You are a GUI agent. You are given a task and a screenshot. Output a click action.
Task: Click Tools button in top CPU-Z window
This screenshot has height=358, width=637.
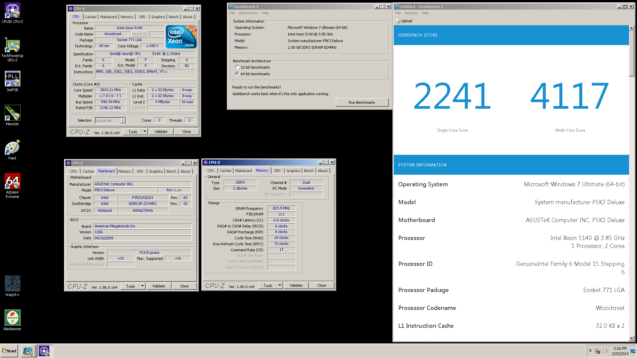(133, 132)
